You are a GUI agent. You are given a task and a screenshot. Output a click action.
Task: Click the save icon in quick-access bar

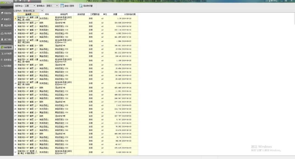(x=20, y=1)
